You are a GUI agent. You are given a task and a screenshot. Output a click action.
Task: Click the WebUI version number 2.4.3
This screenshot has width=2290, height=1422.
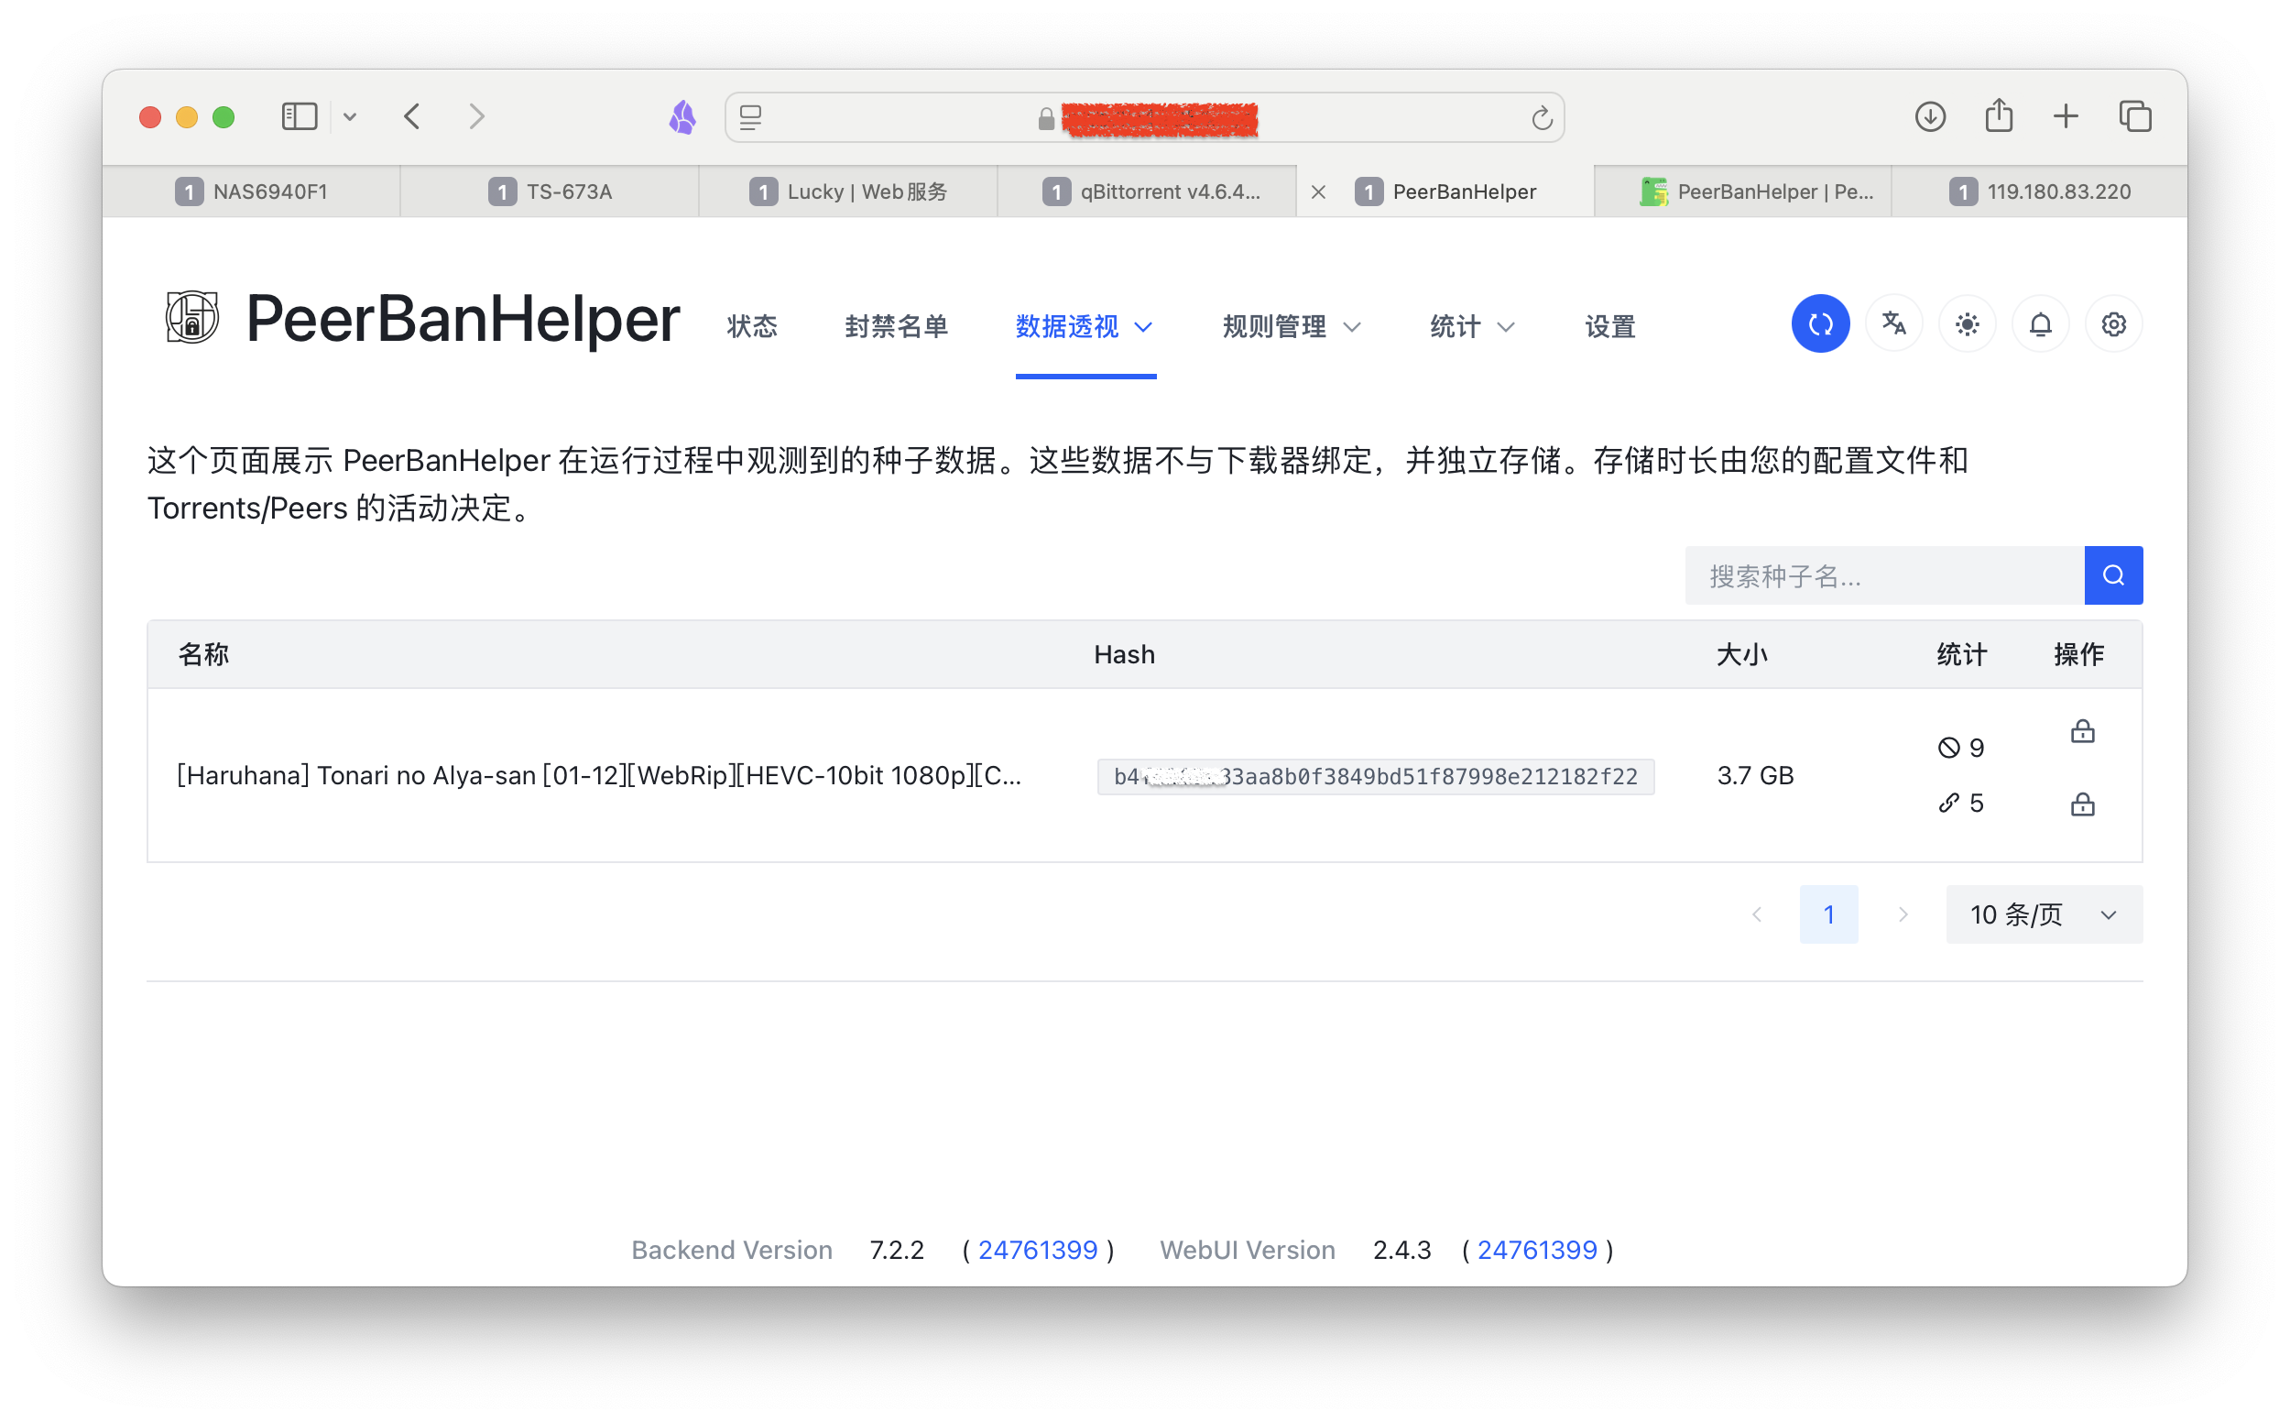(x=1401, y=1250)
